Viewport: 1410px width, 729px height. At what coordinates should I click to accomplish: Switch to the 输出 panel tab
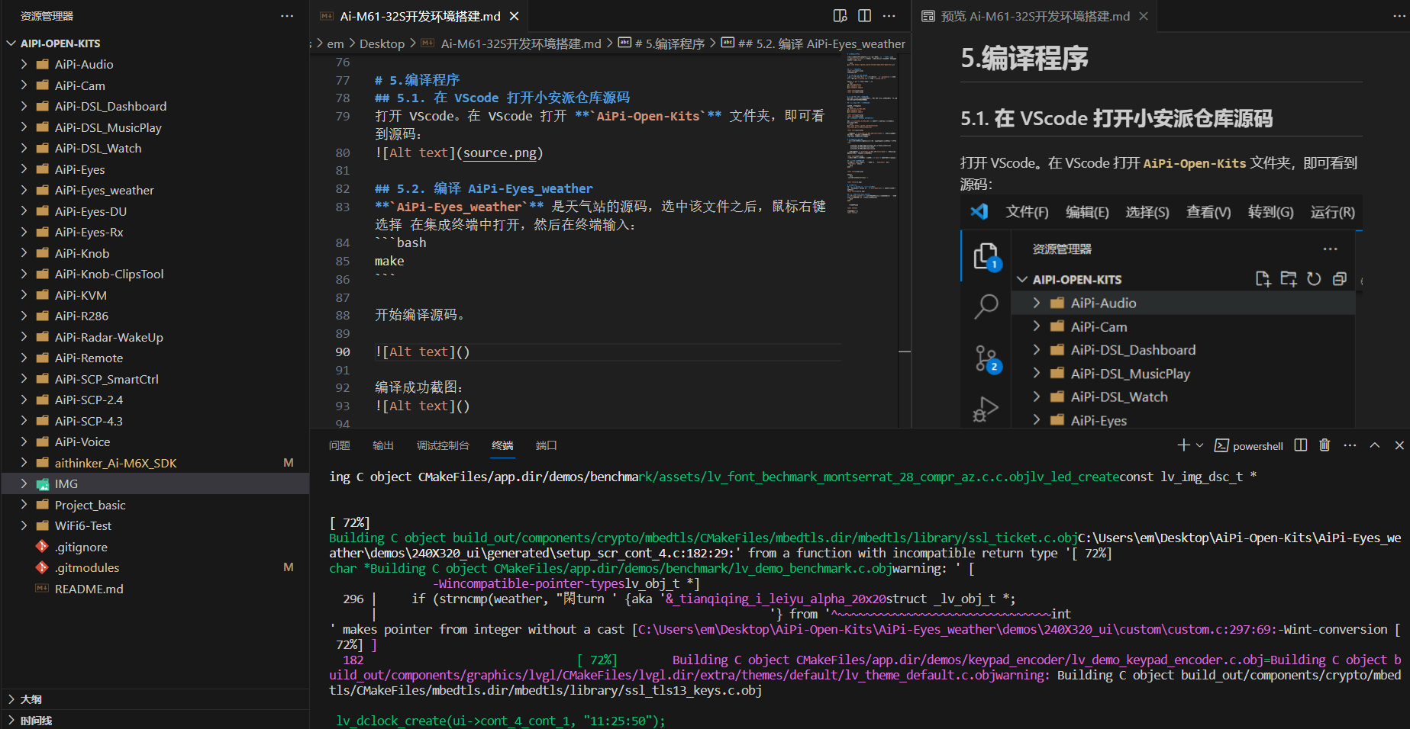click(x=383, y=445)
